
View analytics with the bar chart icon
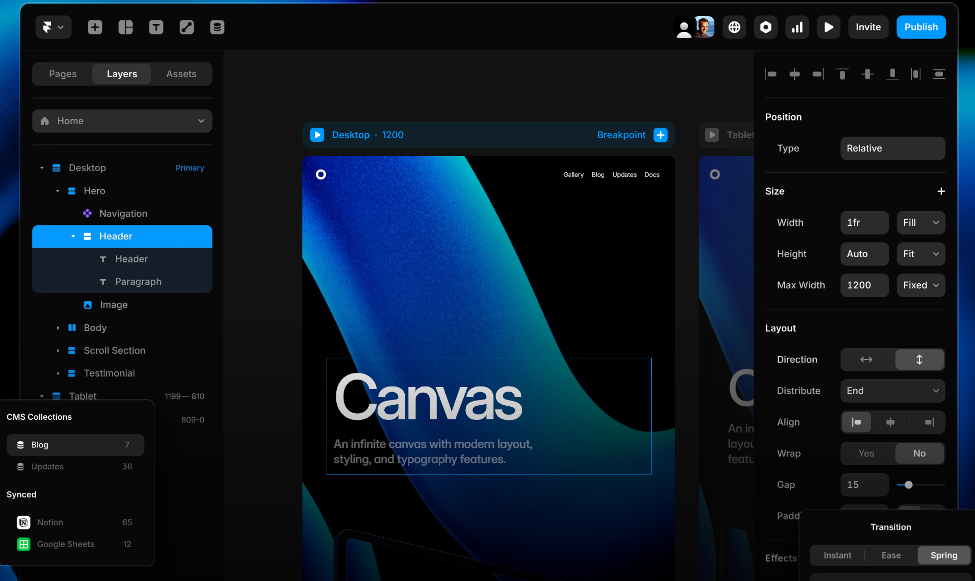click(x=797, y=27)
